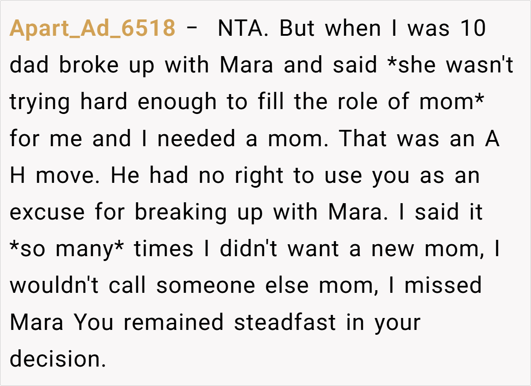Open the Apart_Ad_6518 user profile link
This screenshot has height=386, width=531.
click(92, 29)
